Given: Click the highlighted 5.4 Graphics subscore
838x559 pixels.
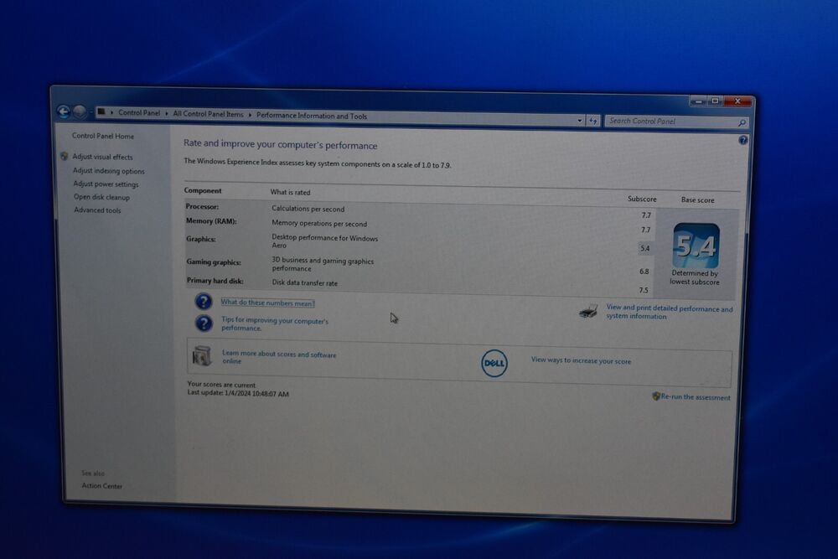Looking at the screenshot, I should pos(645,248).
